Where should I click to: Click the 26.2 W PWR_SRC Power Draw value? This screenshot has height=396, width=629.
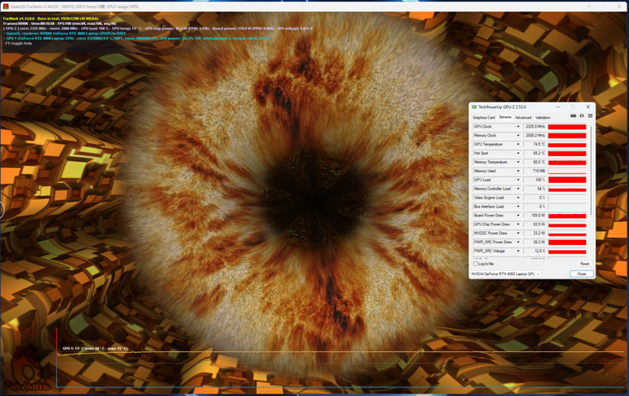click(x=535, y=242)
